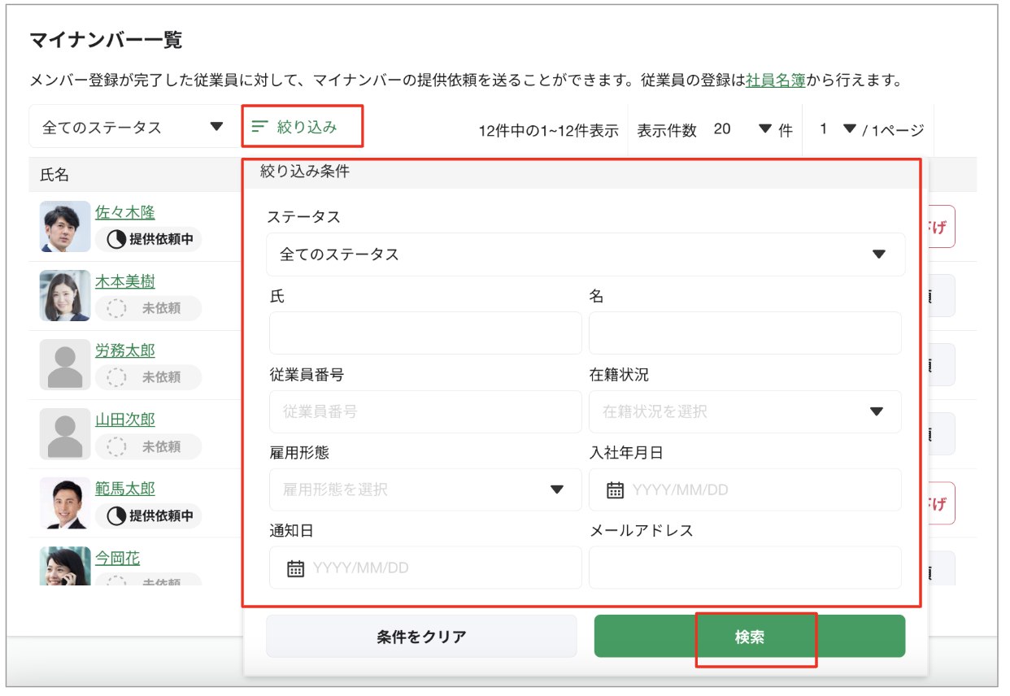Image resolution: width=1010 pixels, height=696 pixels.
Task: Click the 絞り込み条件 panel heading
Action: click(305, 171)
